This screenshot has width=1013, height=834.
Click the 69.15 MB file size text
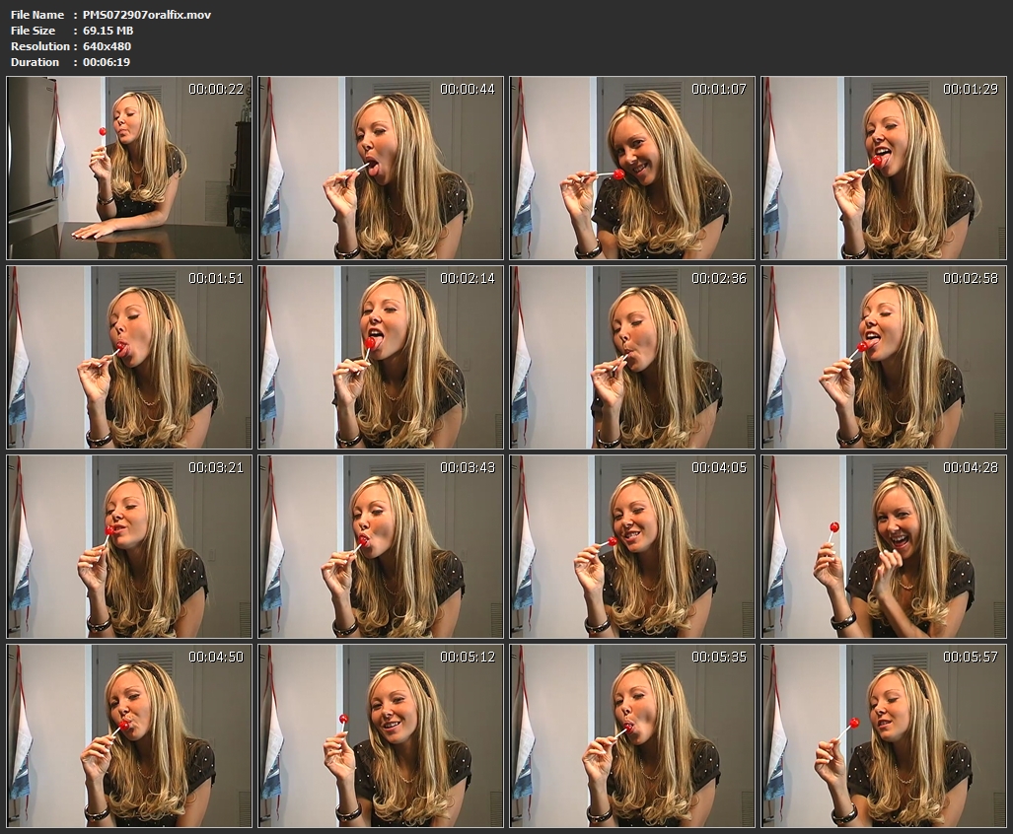[x=108, y=31]
